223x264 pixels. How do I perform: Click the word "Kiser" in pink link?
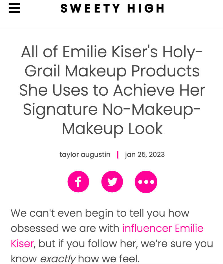(22, 243)
